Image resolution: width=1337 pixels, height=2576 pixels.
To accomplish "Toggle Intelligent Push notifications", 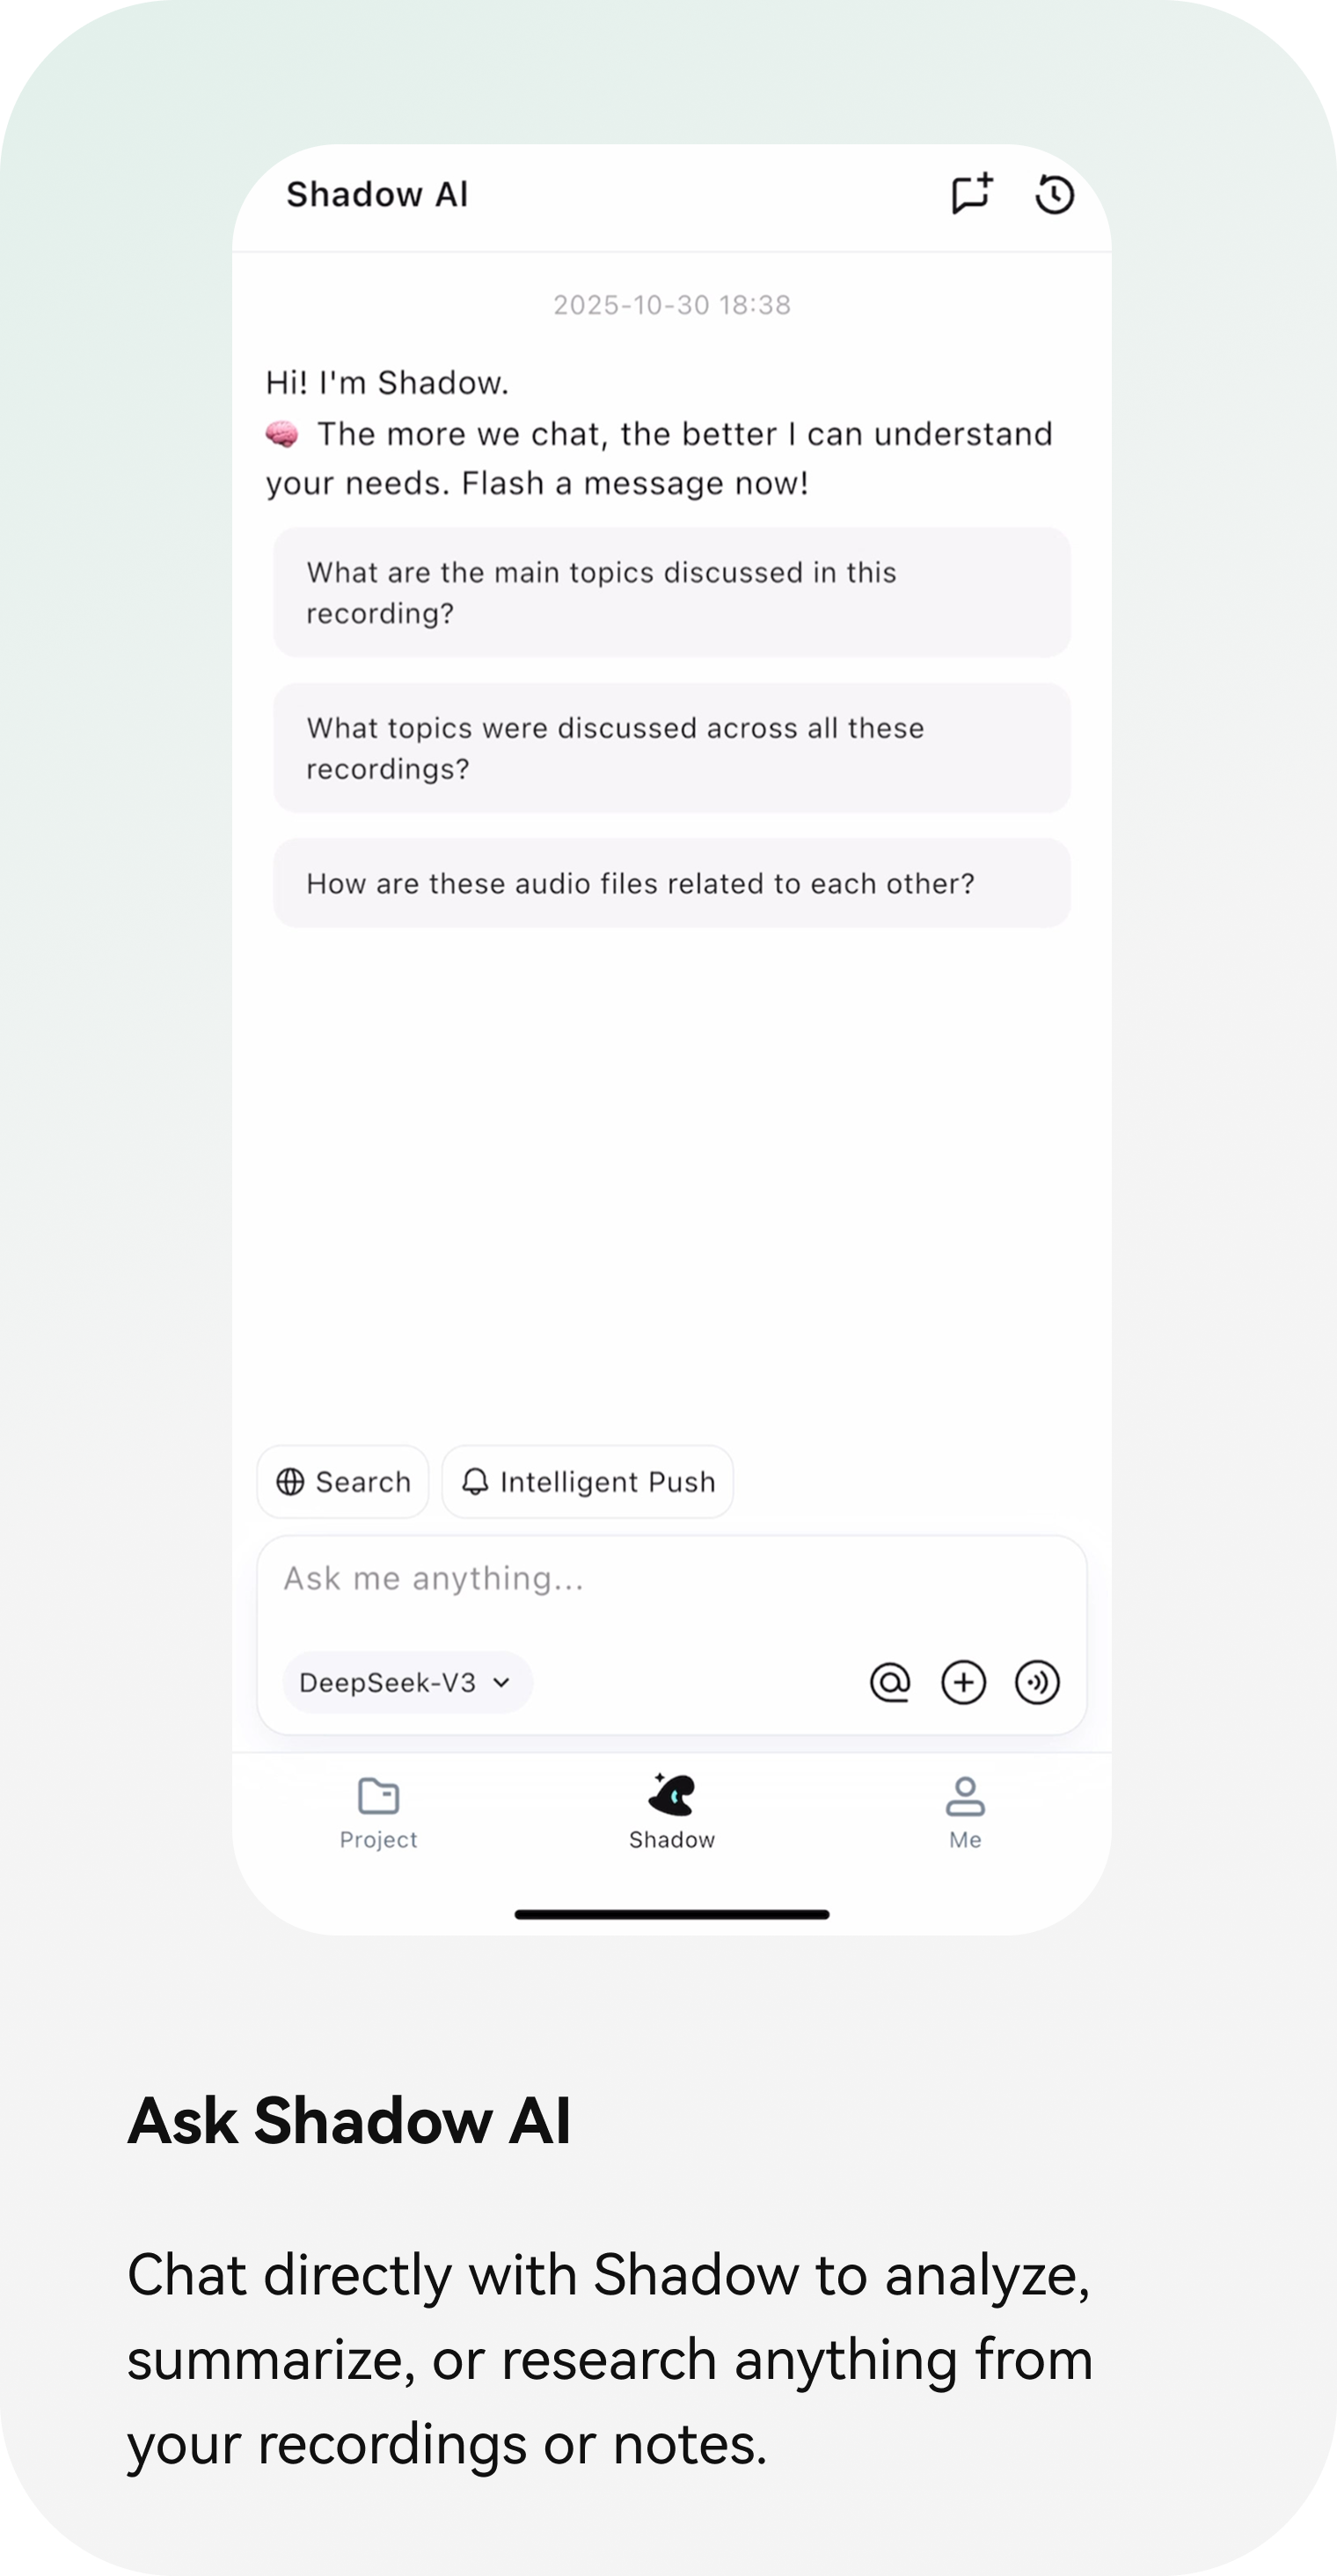I will (x=587, y=1481).
